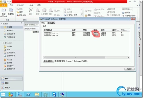Click the scrollbar right arrow in the dialog
143x98 pixels.
[x=129, y=57]
